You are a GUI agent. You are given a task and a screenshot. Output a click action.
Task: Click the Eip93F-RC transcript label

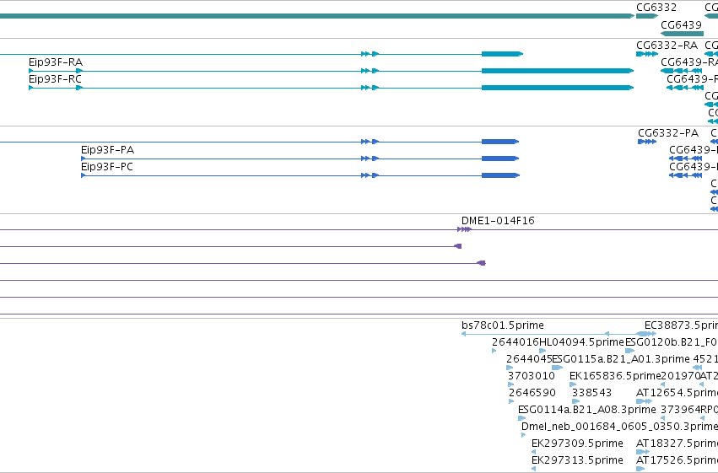(x=55, y=79)
